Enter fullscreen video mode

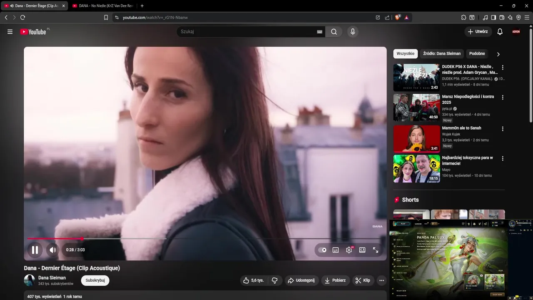(376, 250)
